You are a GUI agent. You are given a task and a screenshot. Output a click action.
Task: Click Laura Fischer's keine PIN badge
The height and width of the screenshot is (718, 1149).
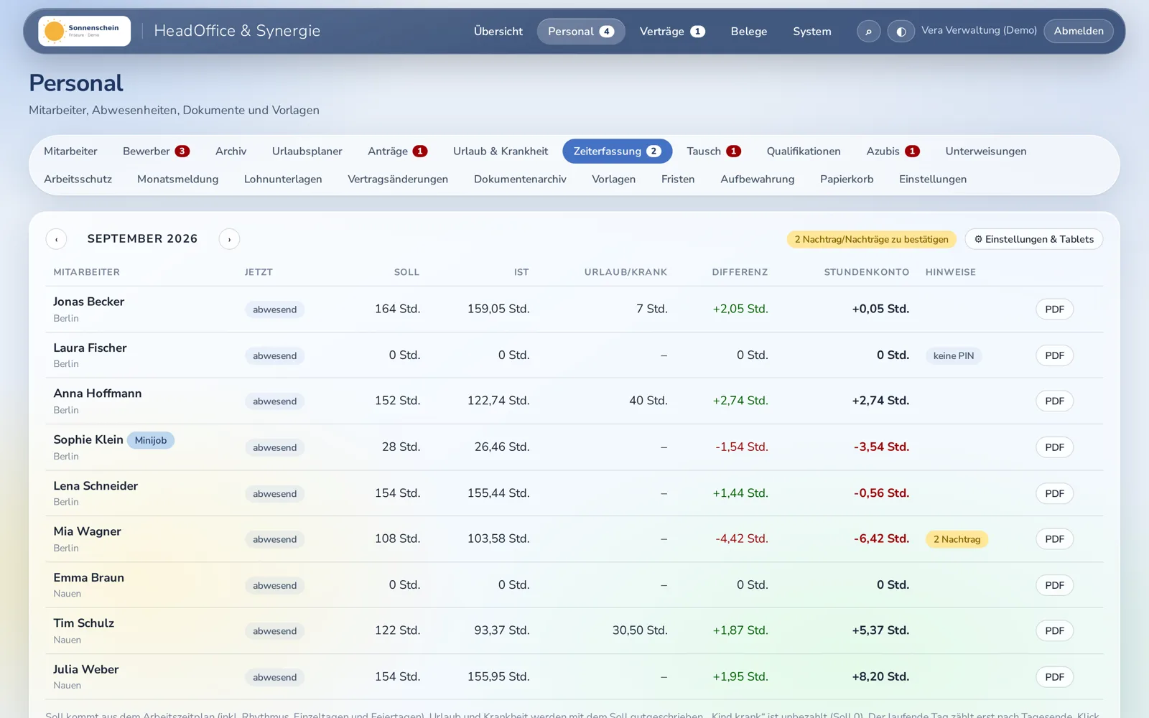pyautogui.click(x=954, y=355)
